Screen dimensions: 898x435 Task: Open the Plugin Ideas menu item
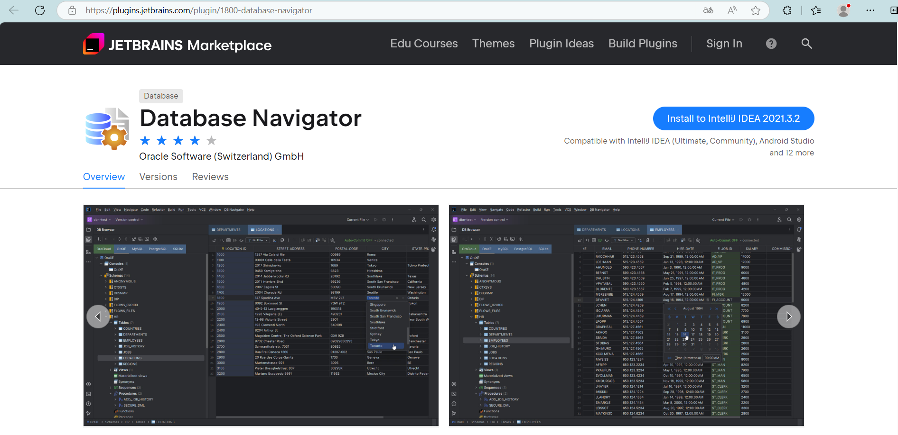point(561,44)
